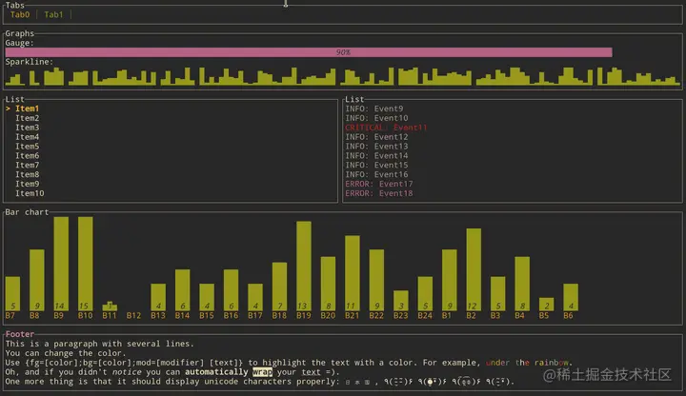
Task: Click the B19 bar with value 13
Action: [304, 266]
